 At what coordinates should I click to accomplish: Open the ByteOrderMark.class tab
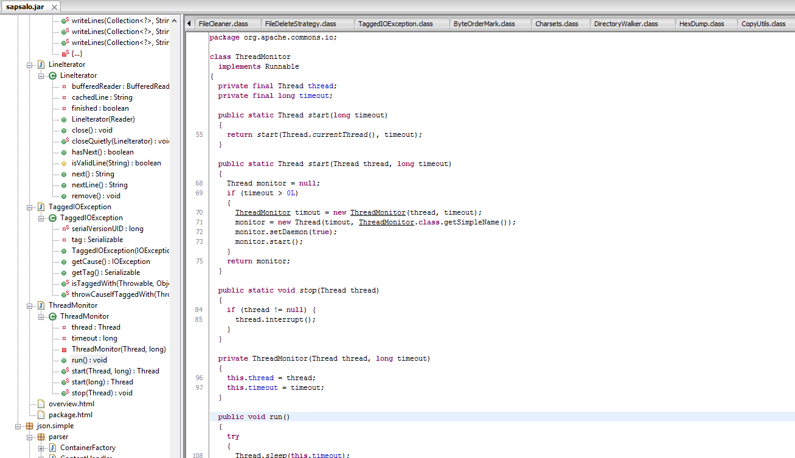tap(490, 24)
